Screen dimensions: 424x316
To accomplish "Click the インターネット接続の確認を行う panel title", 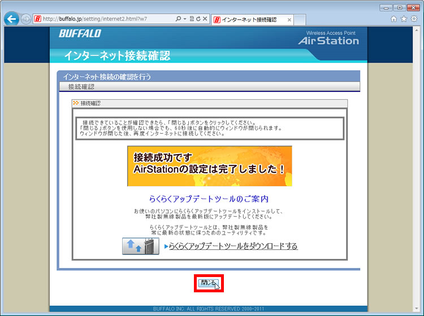I will [x=107, y=77].
